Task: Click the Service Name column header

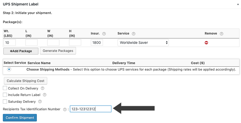Action: [39, 63]
